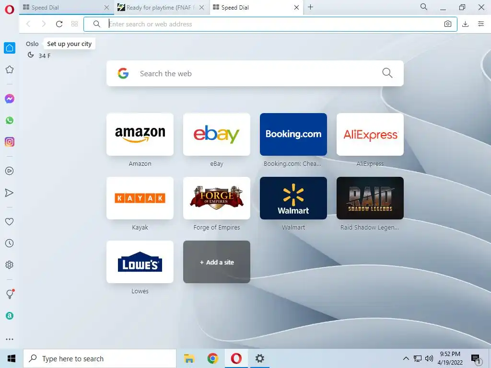Screen dimensions: 491x368
Task: Reload the current page
Action: point(59,24)
